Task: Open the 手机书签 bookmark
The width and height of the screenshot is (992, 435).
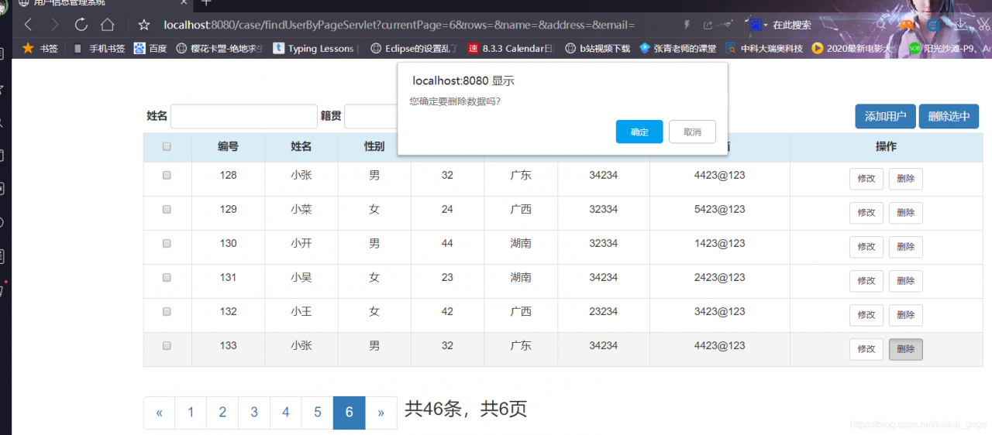Action: tap(99, 48)
